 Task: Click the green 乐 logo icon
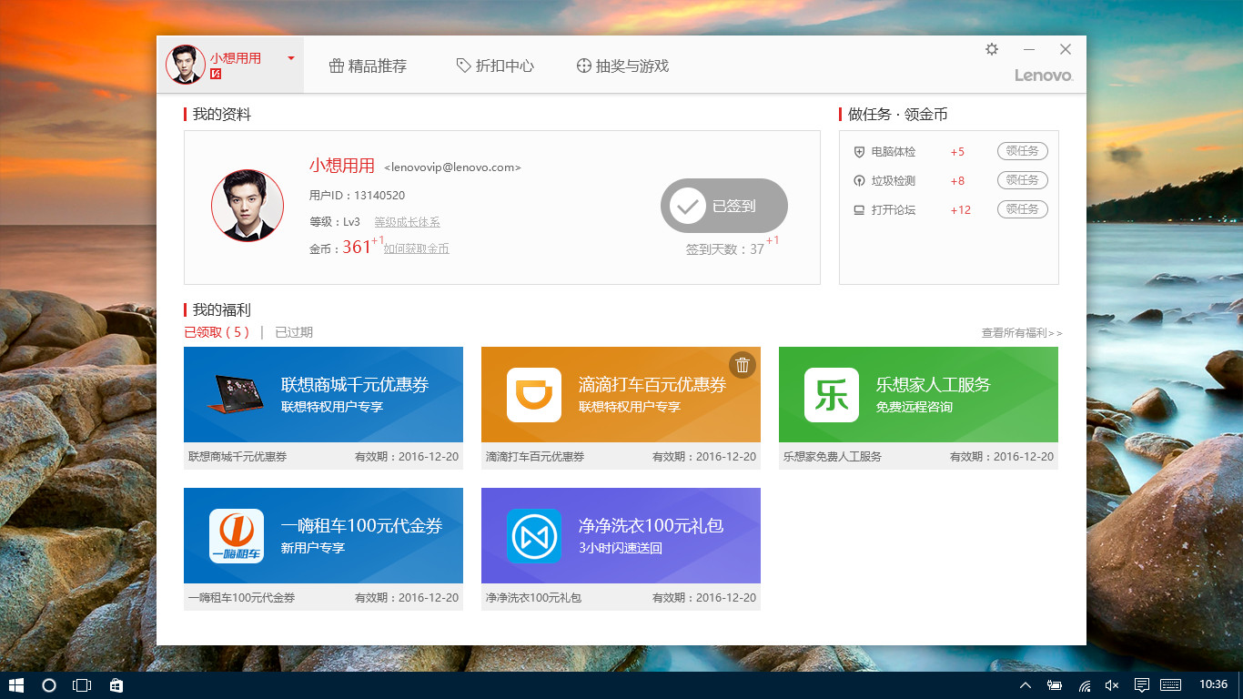pyautogui.click(x=832, y=395)
